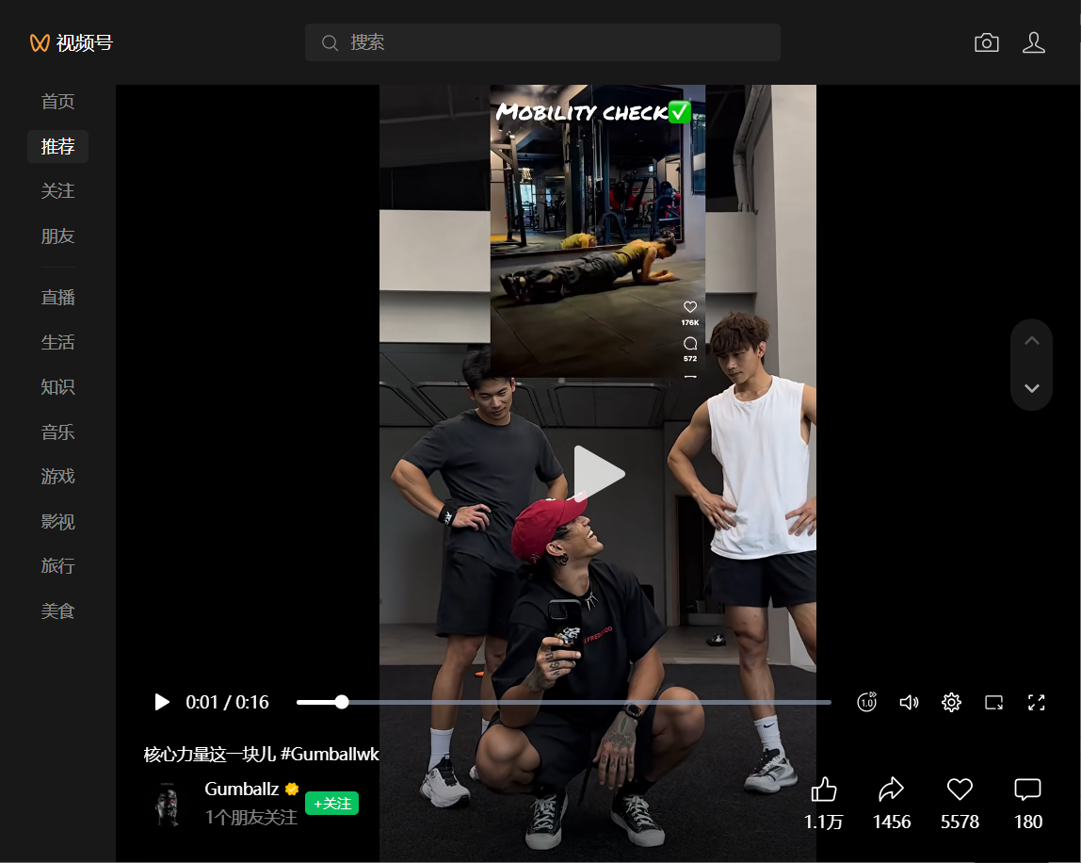Like the video with thumbs-up icon
The width and height of the screenshot is (1081, 863).
click(824, 790)
